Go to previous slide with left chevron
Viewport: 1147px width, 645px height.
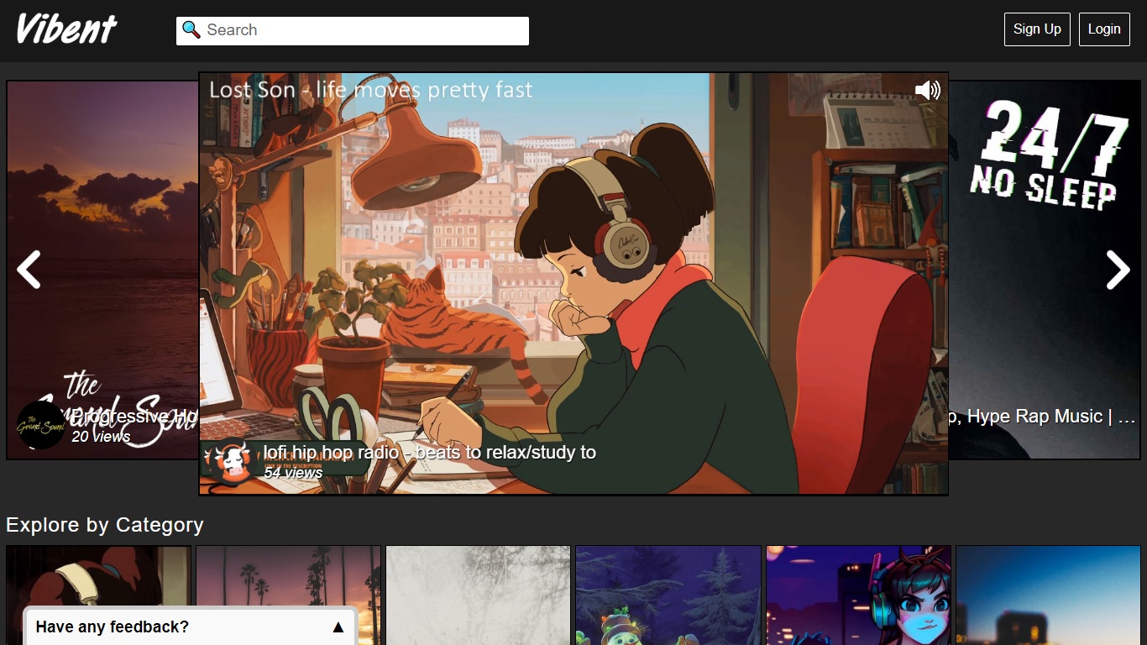click(29, 270)
